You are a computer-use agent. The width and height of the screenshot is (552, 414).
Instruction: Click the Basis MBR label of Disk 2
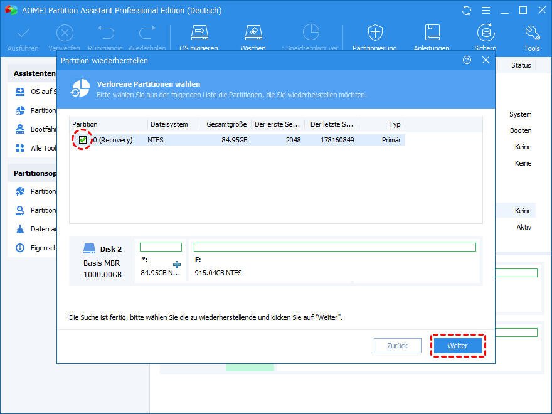coord(102,263)
